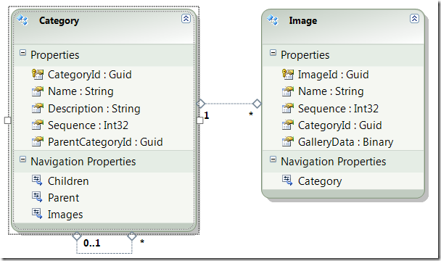This screenshot has height=261, width=441.
Task: Click the 1 multiplicity label of Category-Image association
Action: pos(207,115)
